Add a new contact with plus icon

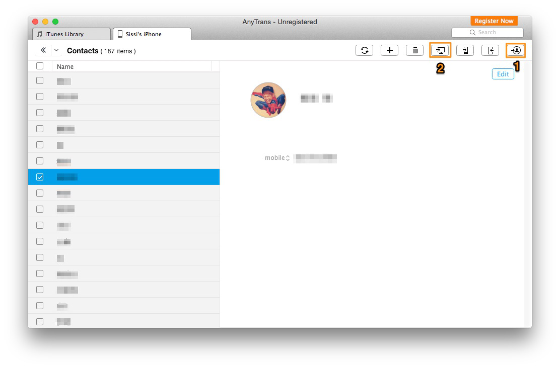tap(390, 50)
